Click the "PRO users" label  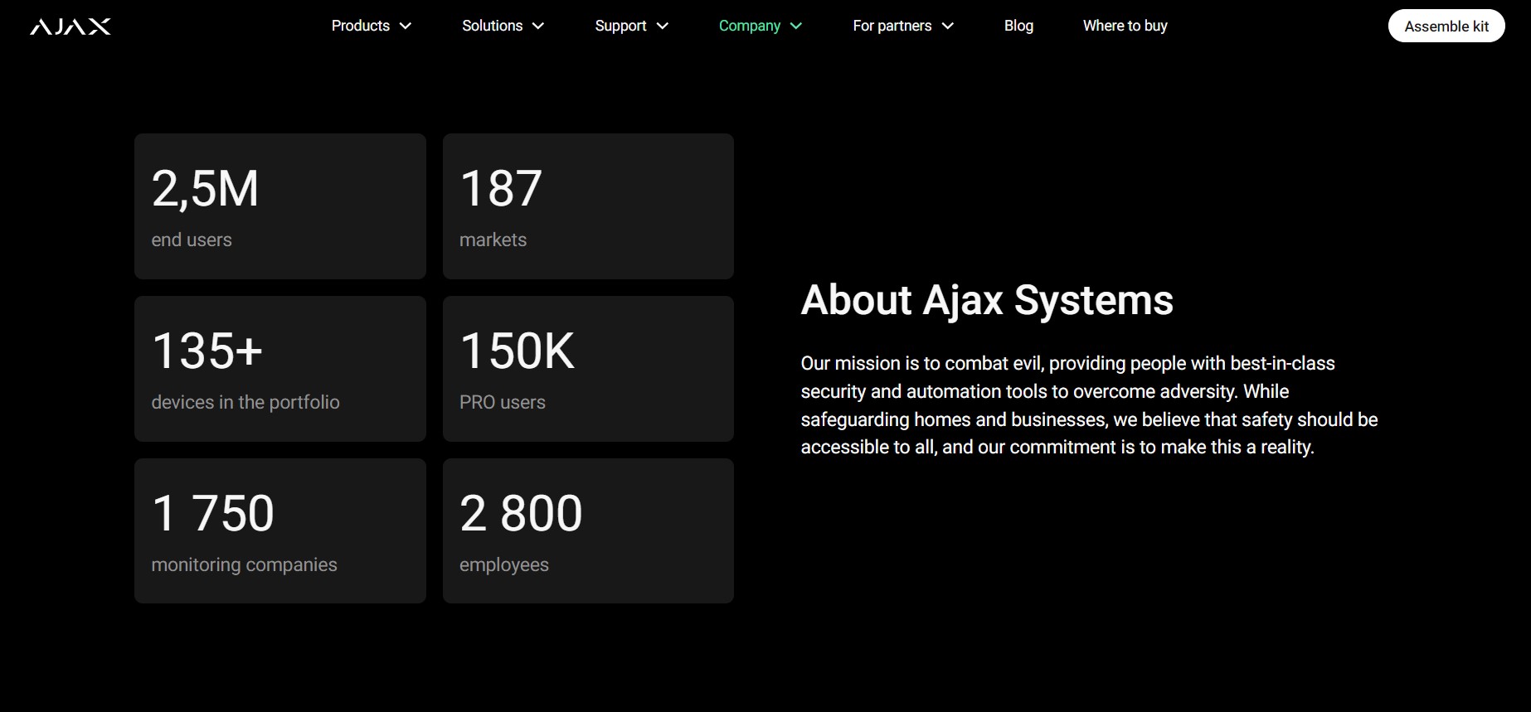tap(503, 402)
